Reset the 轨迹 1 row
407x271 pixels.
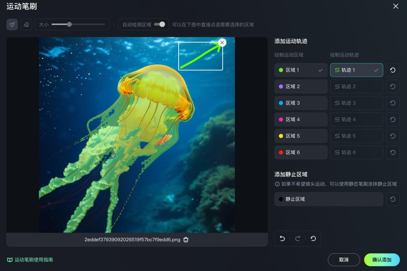393,70
